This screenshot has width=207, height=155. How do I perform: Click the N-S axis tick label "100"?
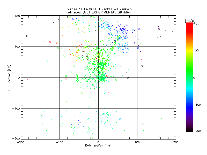pos(17,47)
